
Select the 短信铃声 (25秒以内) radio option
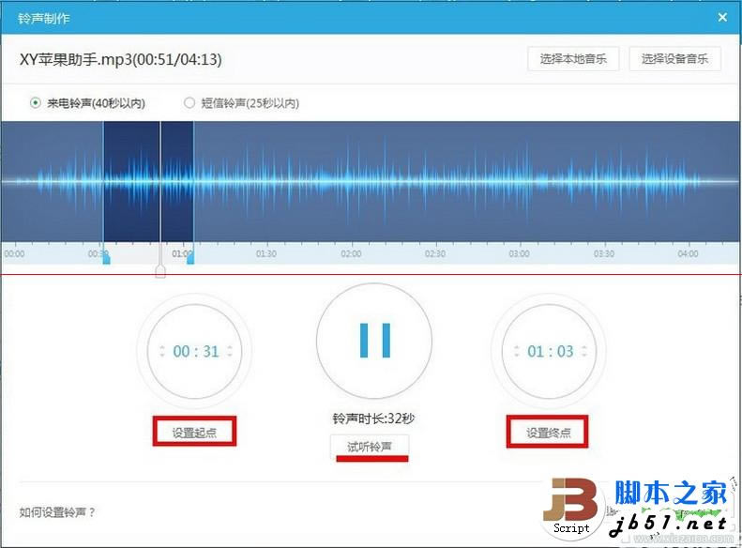pyautogui.click(x=189, y=102)
